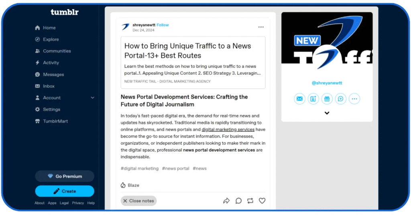Open Communities from sidebar navigation
Screen dimensions: 411x215
click(x=57, y=51)
